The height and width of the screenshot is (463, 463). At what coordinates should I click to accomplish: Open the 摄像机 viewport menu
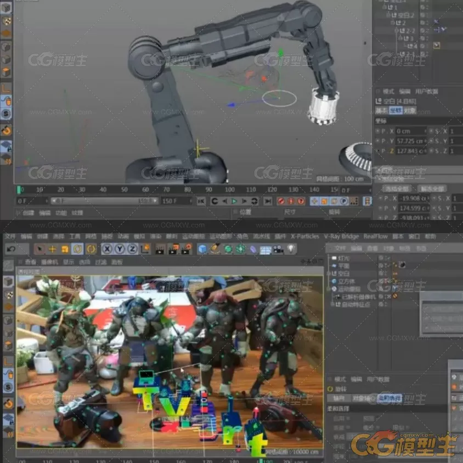click(x=49, y=262)
